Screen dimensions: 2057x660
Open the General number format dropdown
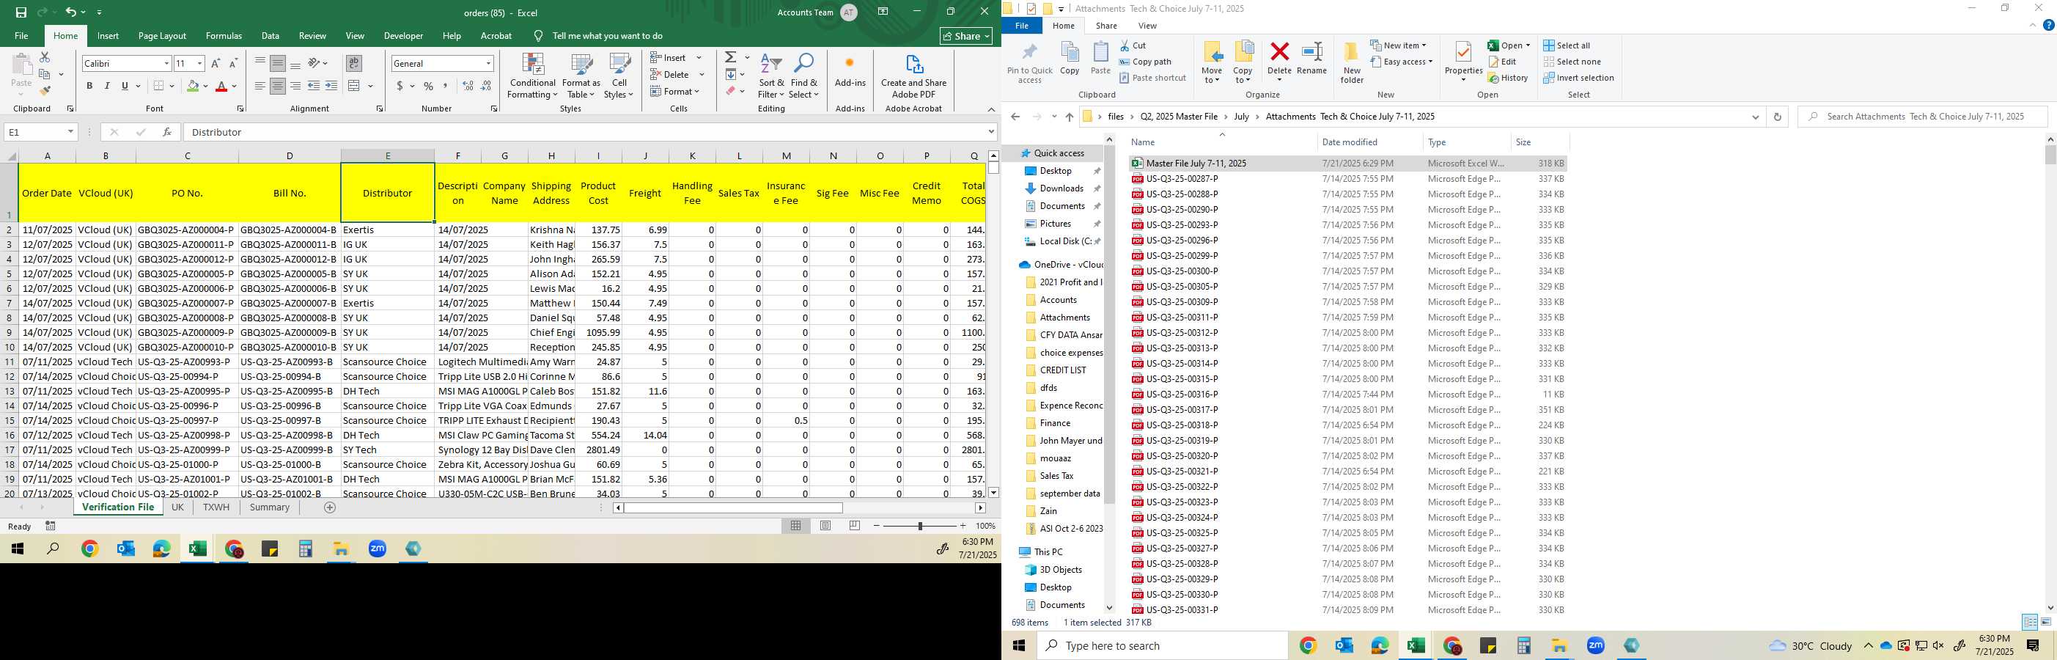[488, 63]
